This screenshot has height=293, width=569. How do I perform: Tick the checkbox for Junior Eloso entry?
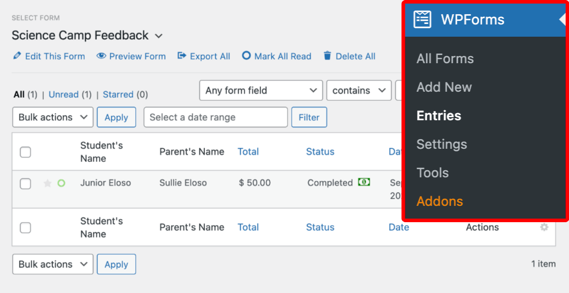25,184
